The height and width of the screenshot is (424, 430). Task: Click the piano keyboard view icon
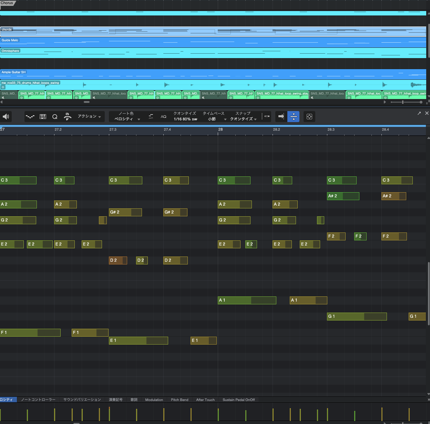43,117
